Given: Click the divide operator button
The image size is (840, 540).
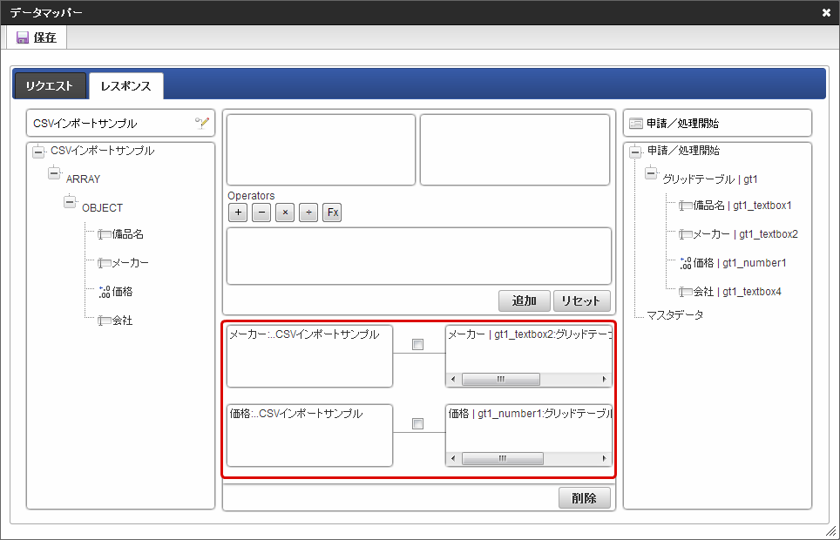Looking at the screenshot, I should 308,213.
